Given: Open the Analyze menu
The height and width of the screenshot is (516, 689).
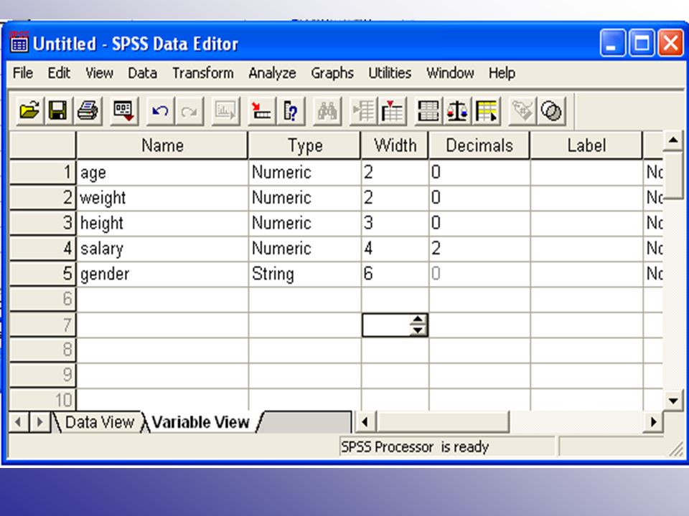Looking at the screenshot, I should [x=273, y=73].
